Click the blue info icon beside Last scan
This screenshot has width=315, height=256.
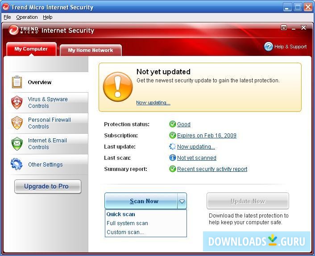172,158
